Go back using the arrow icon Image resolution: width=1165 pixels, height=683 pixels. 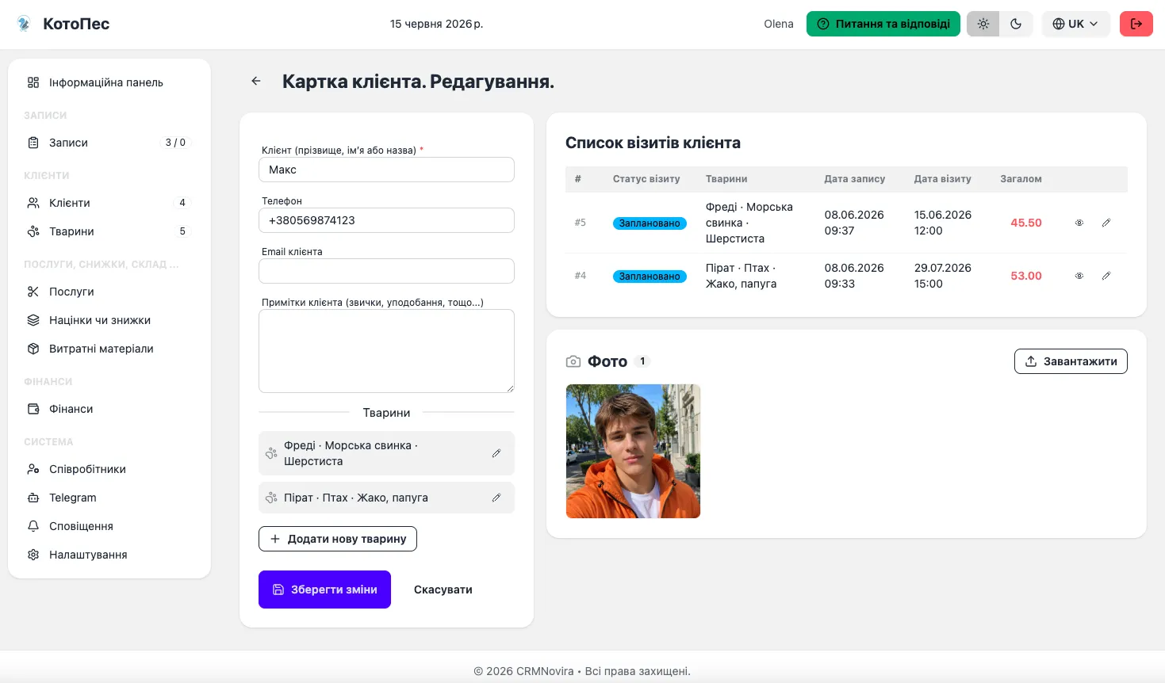pos(256,81)
